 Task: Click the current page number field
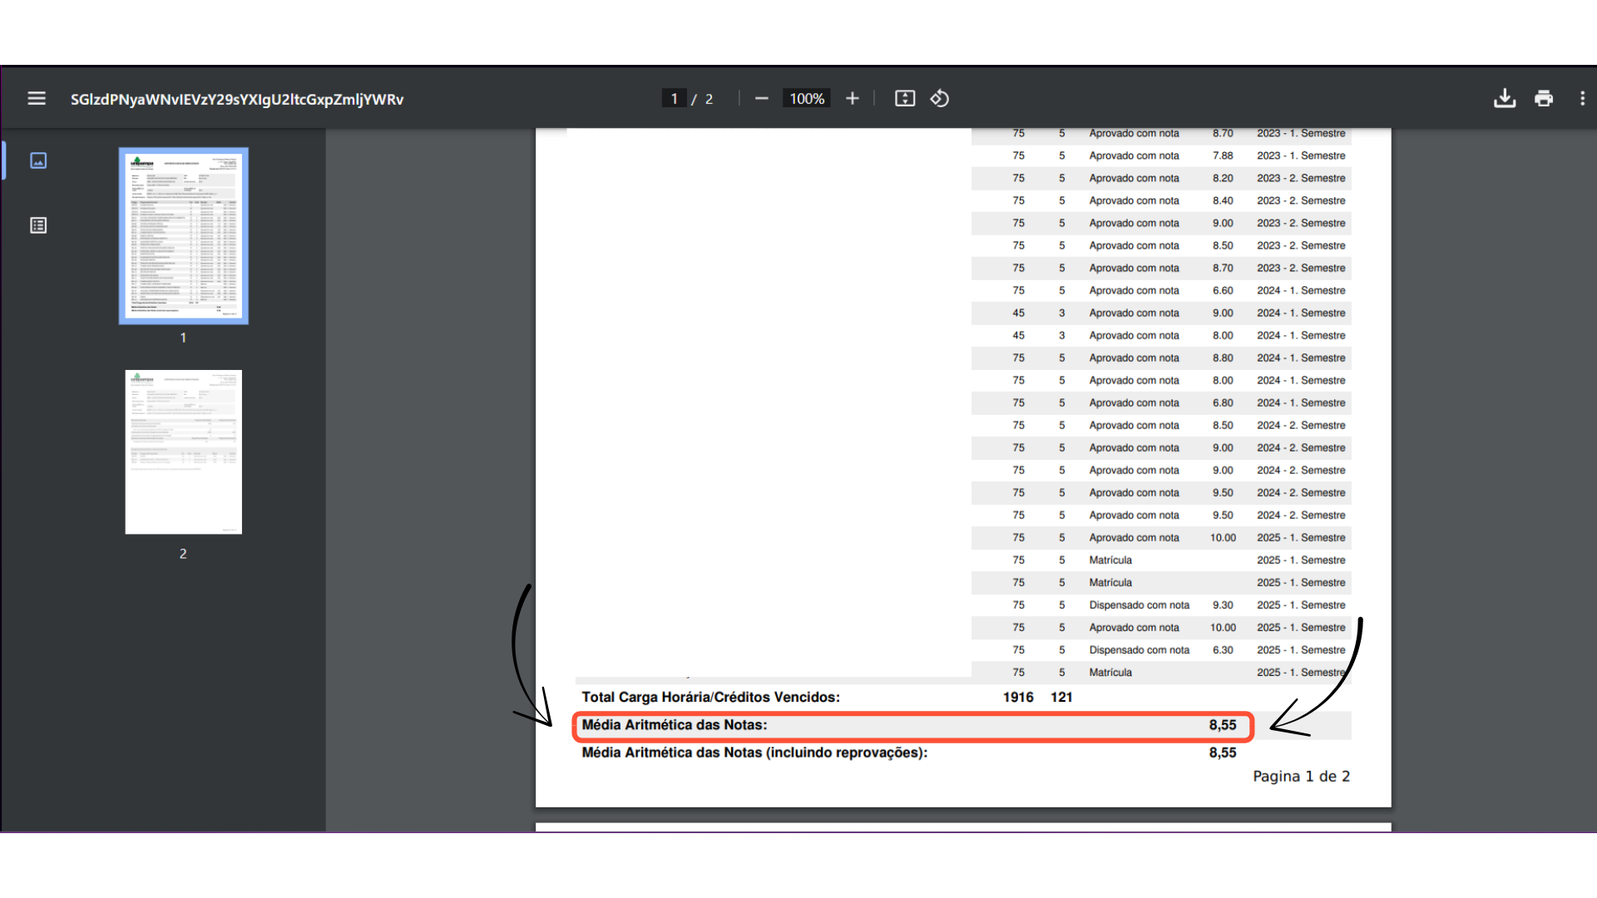[674, 98]
